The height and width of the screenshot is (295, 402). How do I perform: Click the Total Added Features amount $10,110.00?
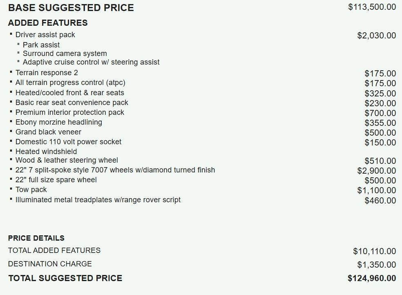pos(375,251)
